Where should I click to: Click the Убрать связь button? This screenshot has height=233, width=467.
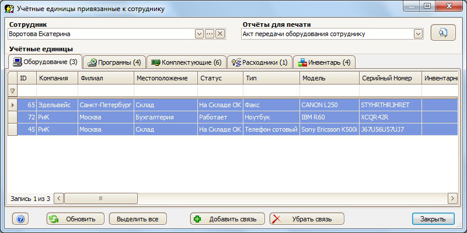click(x=307, y=219)
